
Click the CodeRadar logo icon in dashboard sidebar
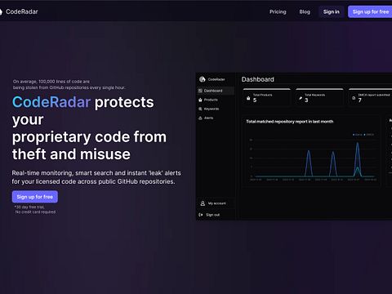(203, 79)
